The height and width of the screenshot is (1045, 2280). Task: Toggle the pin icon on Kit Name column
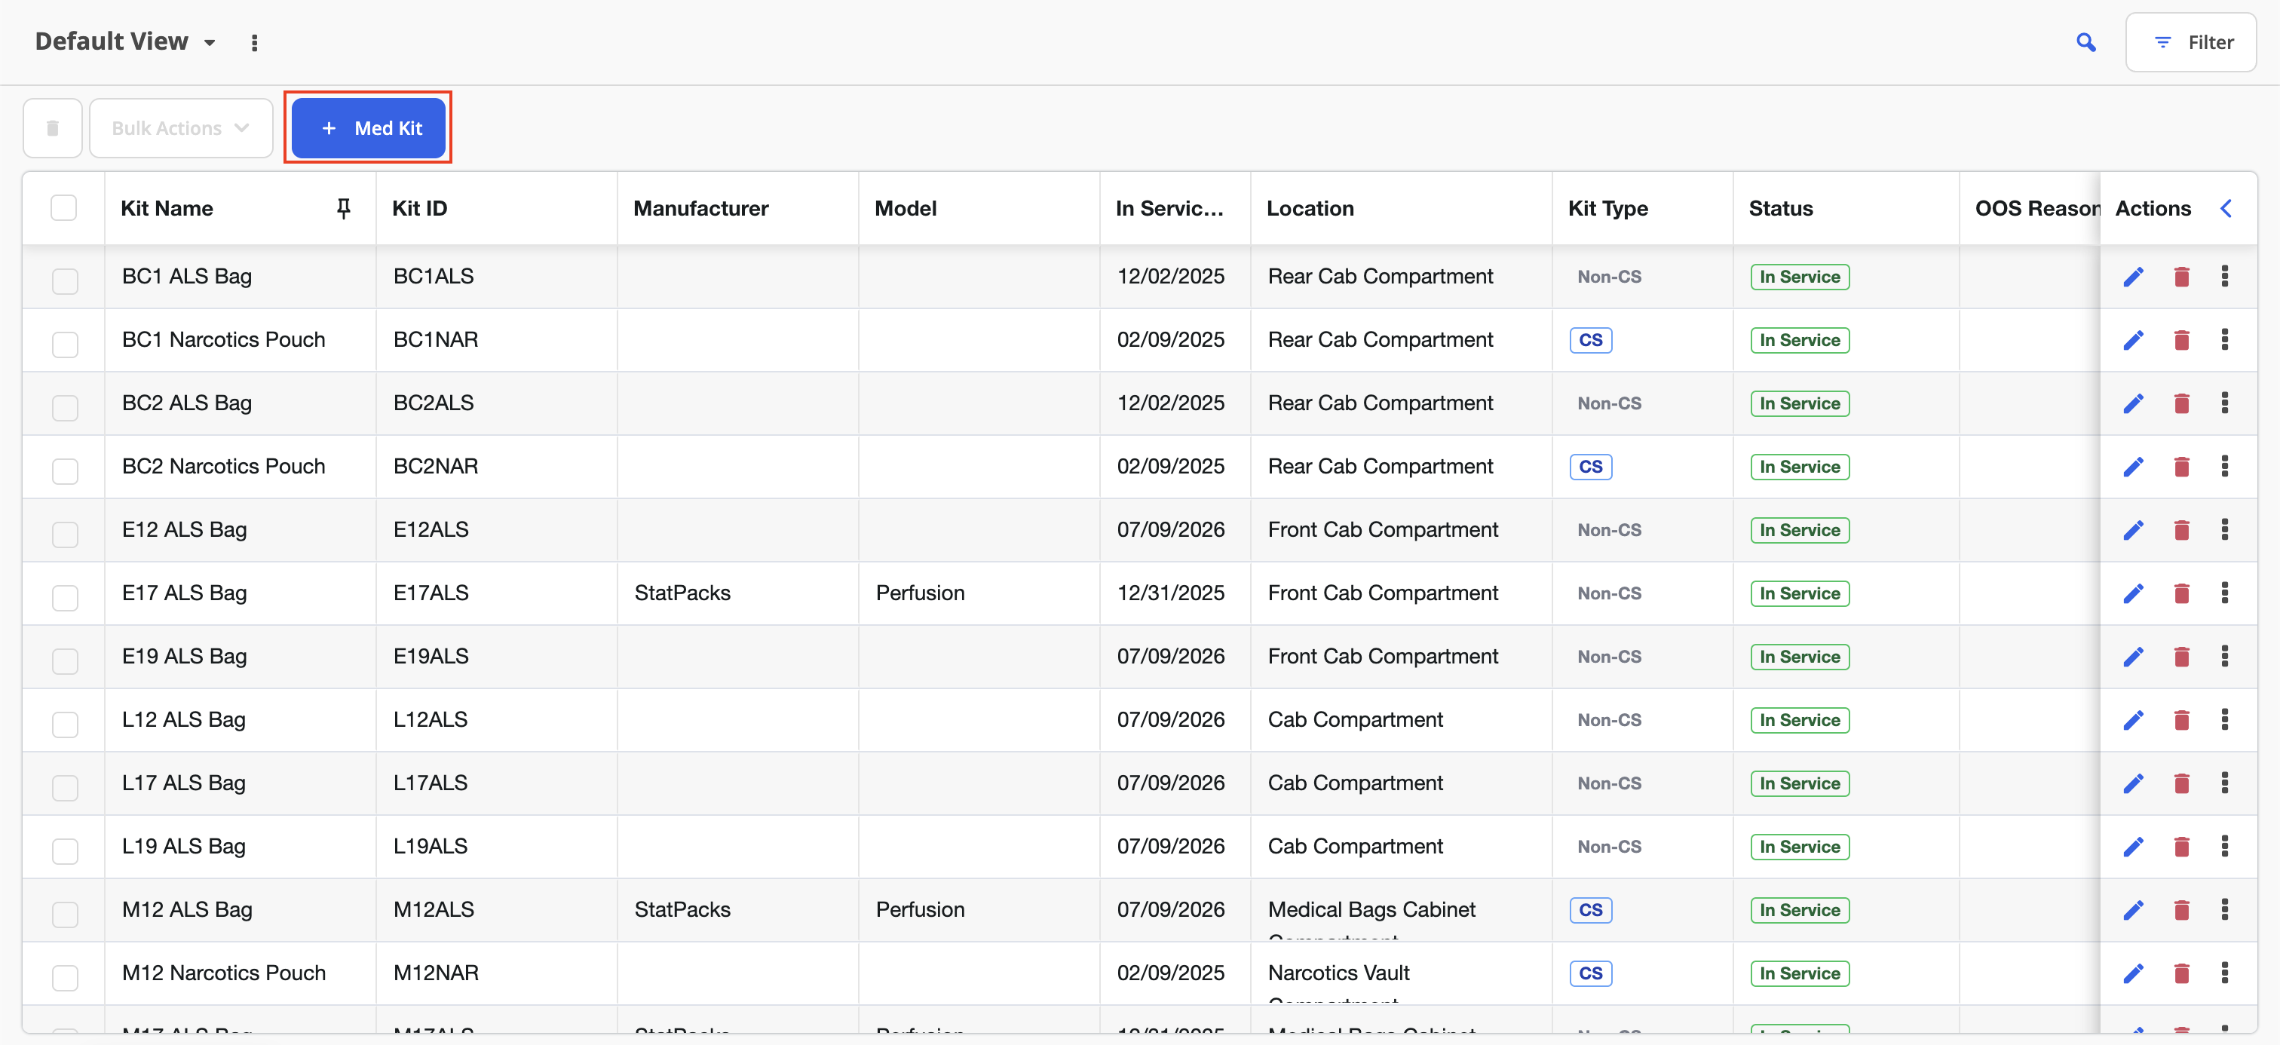pos(343,208)
